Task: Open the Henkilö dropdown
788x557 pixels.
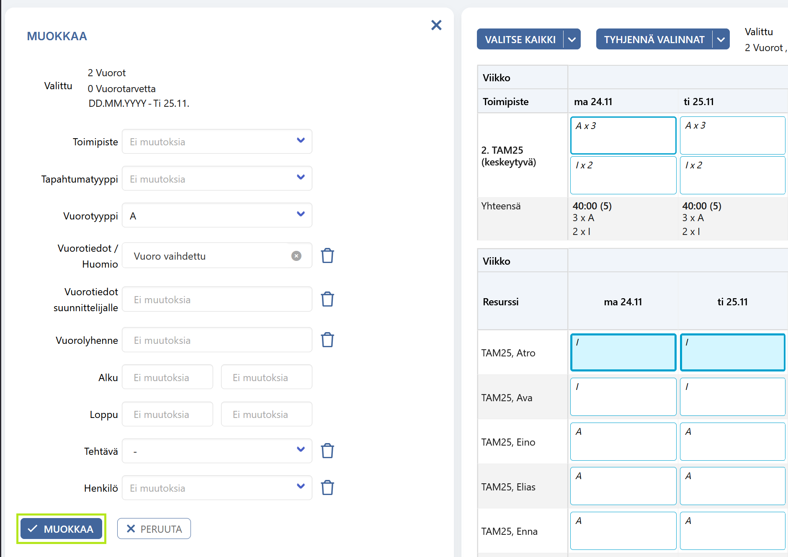Action: tap(217, 488)
